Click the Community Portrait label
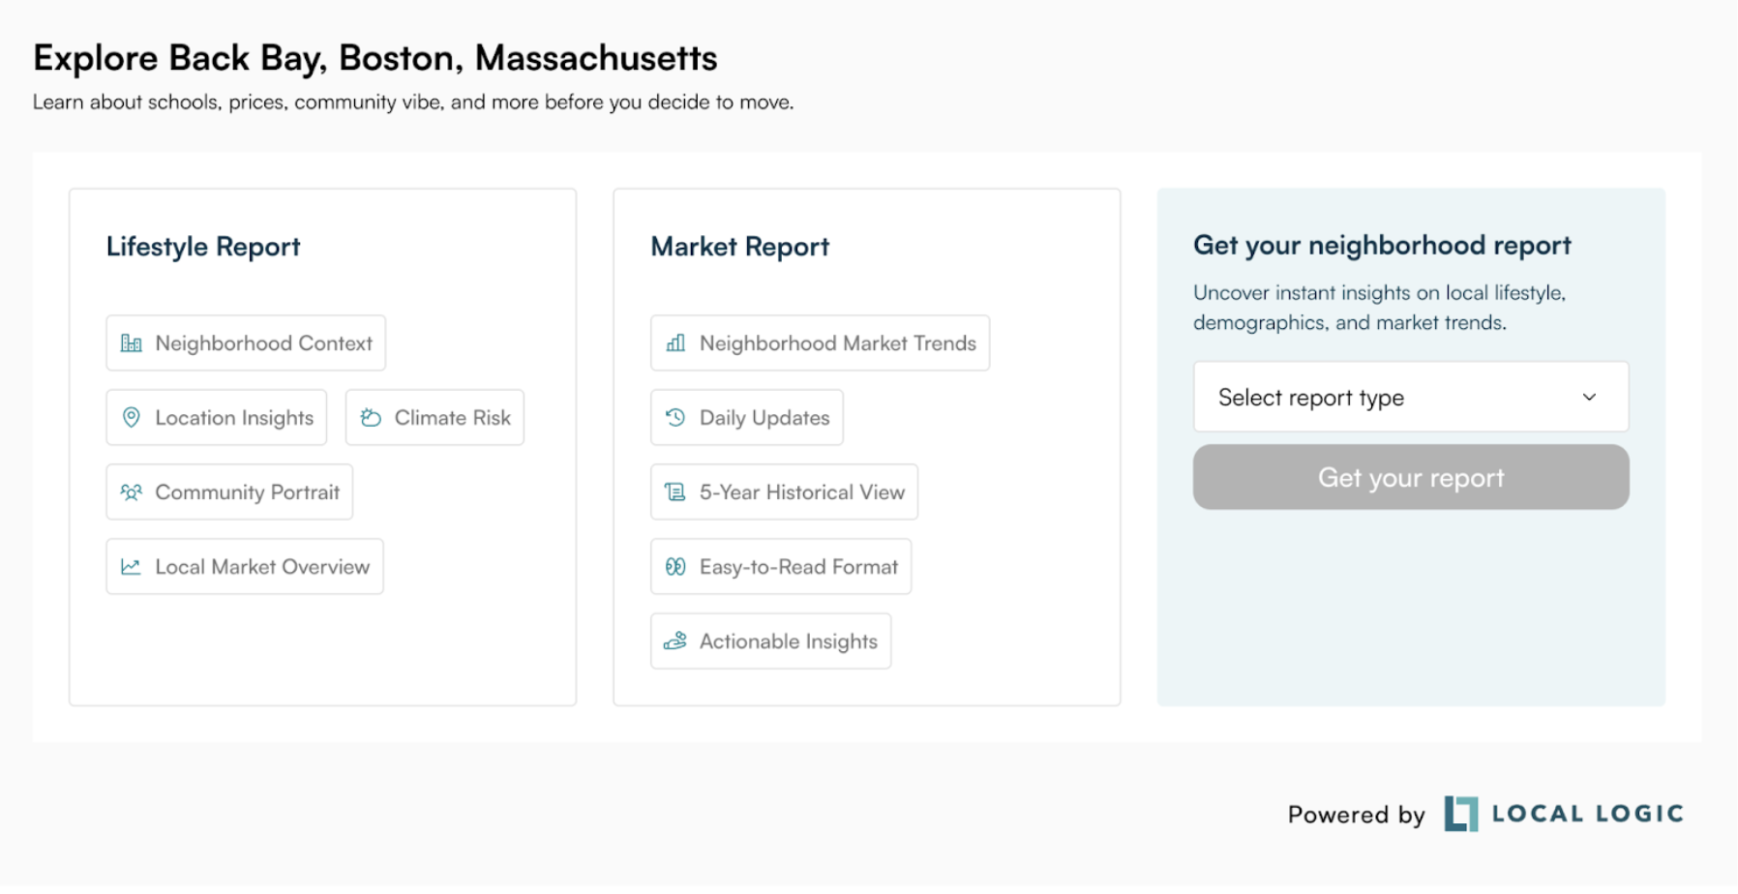The image size is (1738, 894). click(247, 492)
